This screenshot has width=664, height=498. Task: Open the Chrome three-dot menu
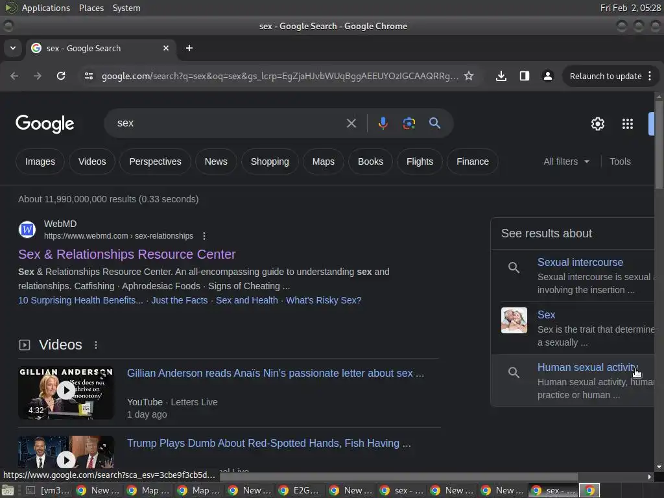coord(650,76)
